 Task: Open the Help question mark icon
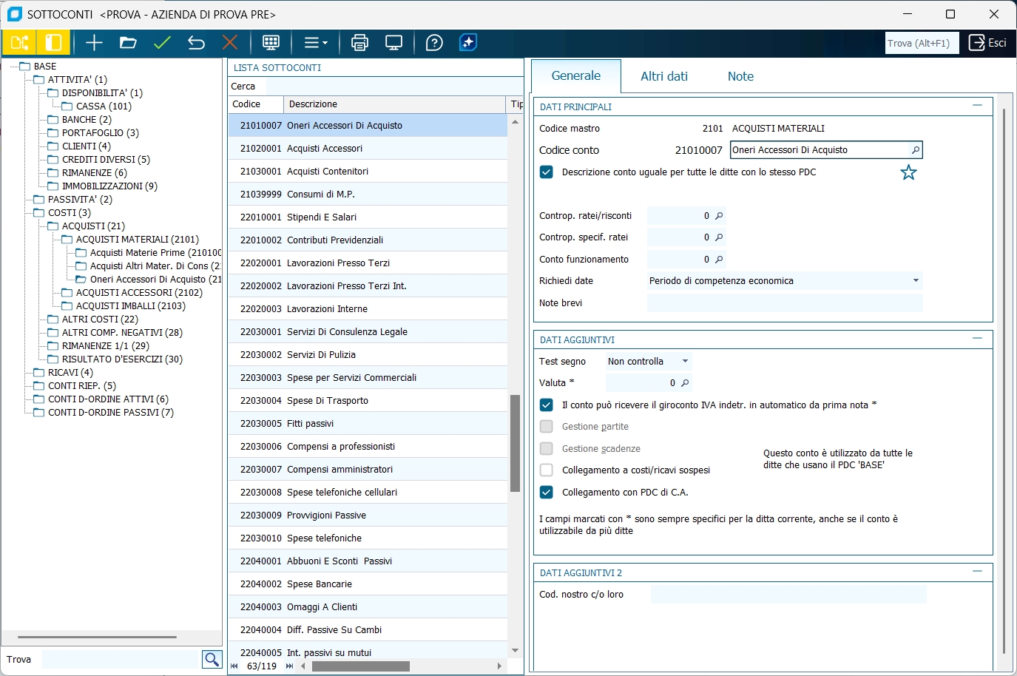pyautogui.click(x=434, y=43)
